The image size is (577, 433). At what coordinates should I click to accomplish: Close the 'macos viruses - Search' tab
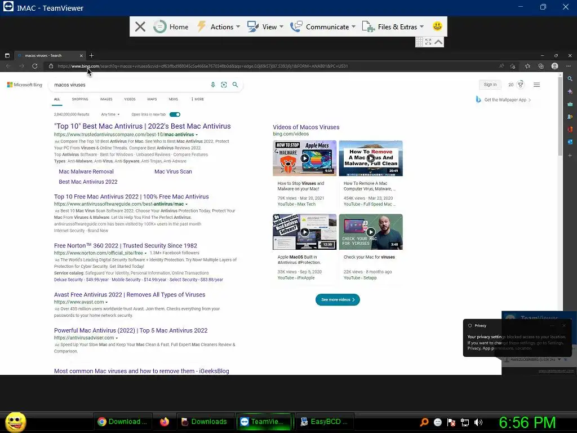coord(81,56)
